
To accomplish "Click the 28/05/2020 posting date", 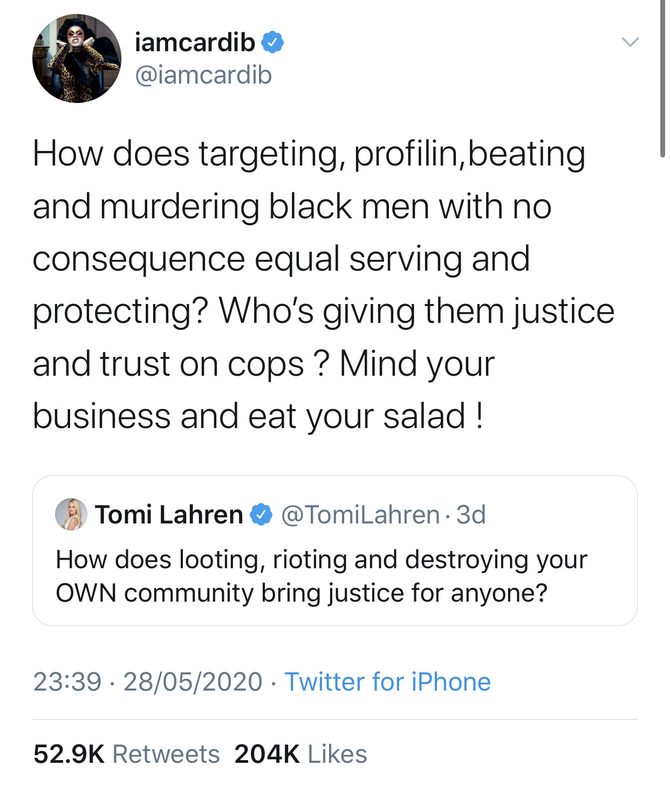I will click(x=193, y=682).
